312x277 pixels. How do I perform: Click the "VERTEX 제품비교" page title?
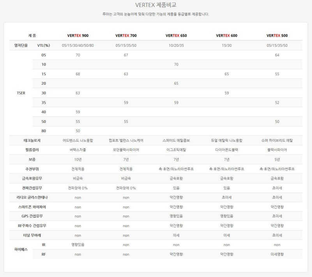(x=156, y=5)
